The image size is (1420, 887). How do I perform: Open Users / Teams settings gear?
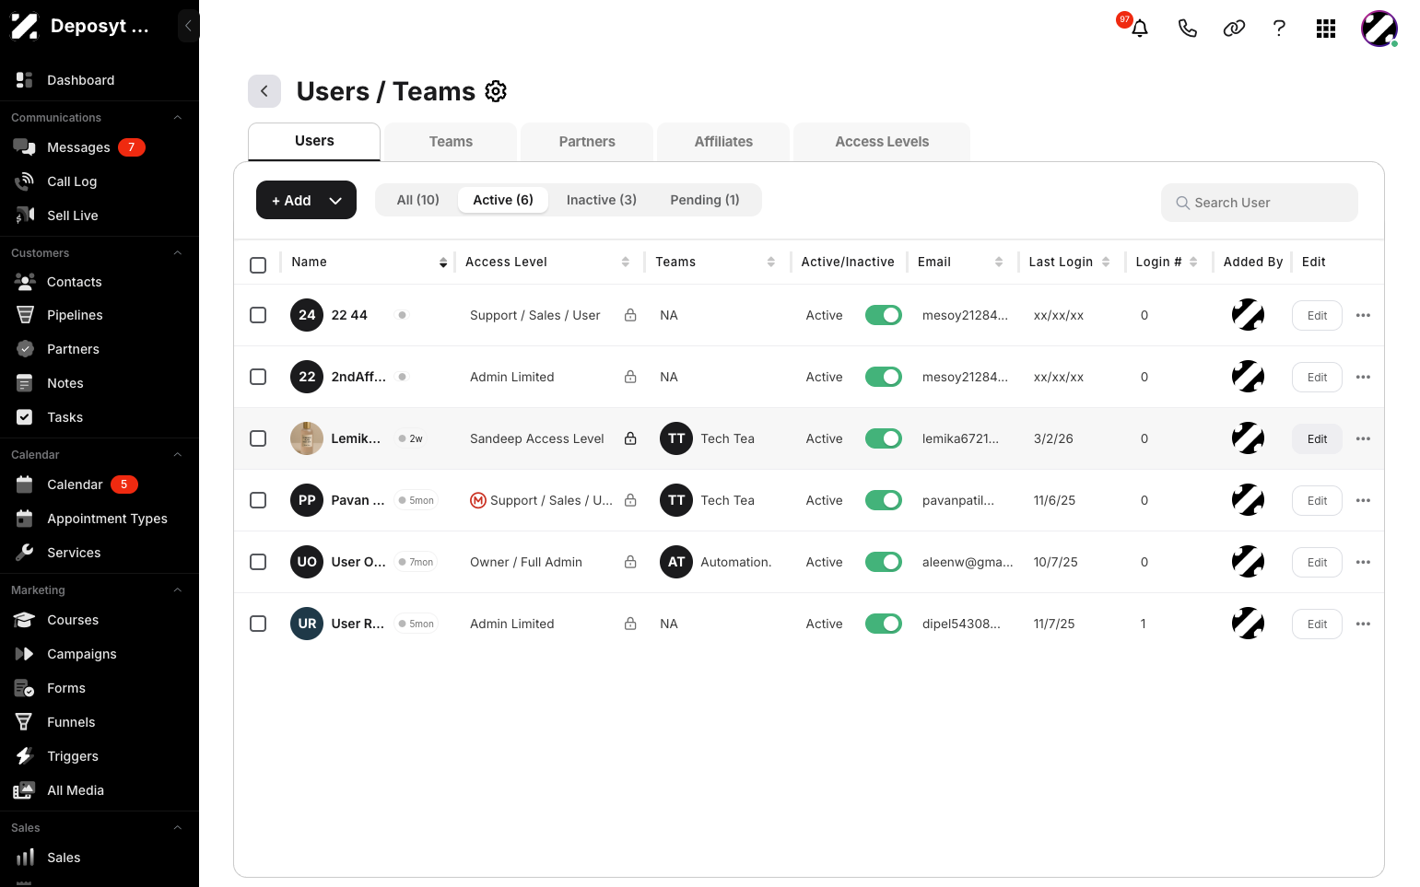point(496,91)
